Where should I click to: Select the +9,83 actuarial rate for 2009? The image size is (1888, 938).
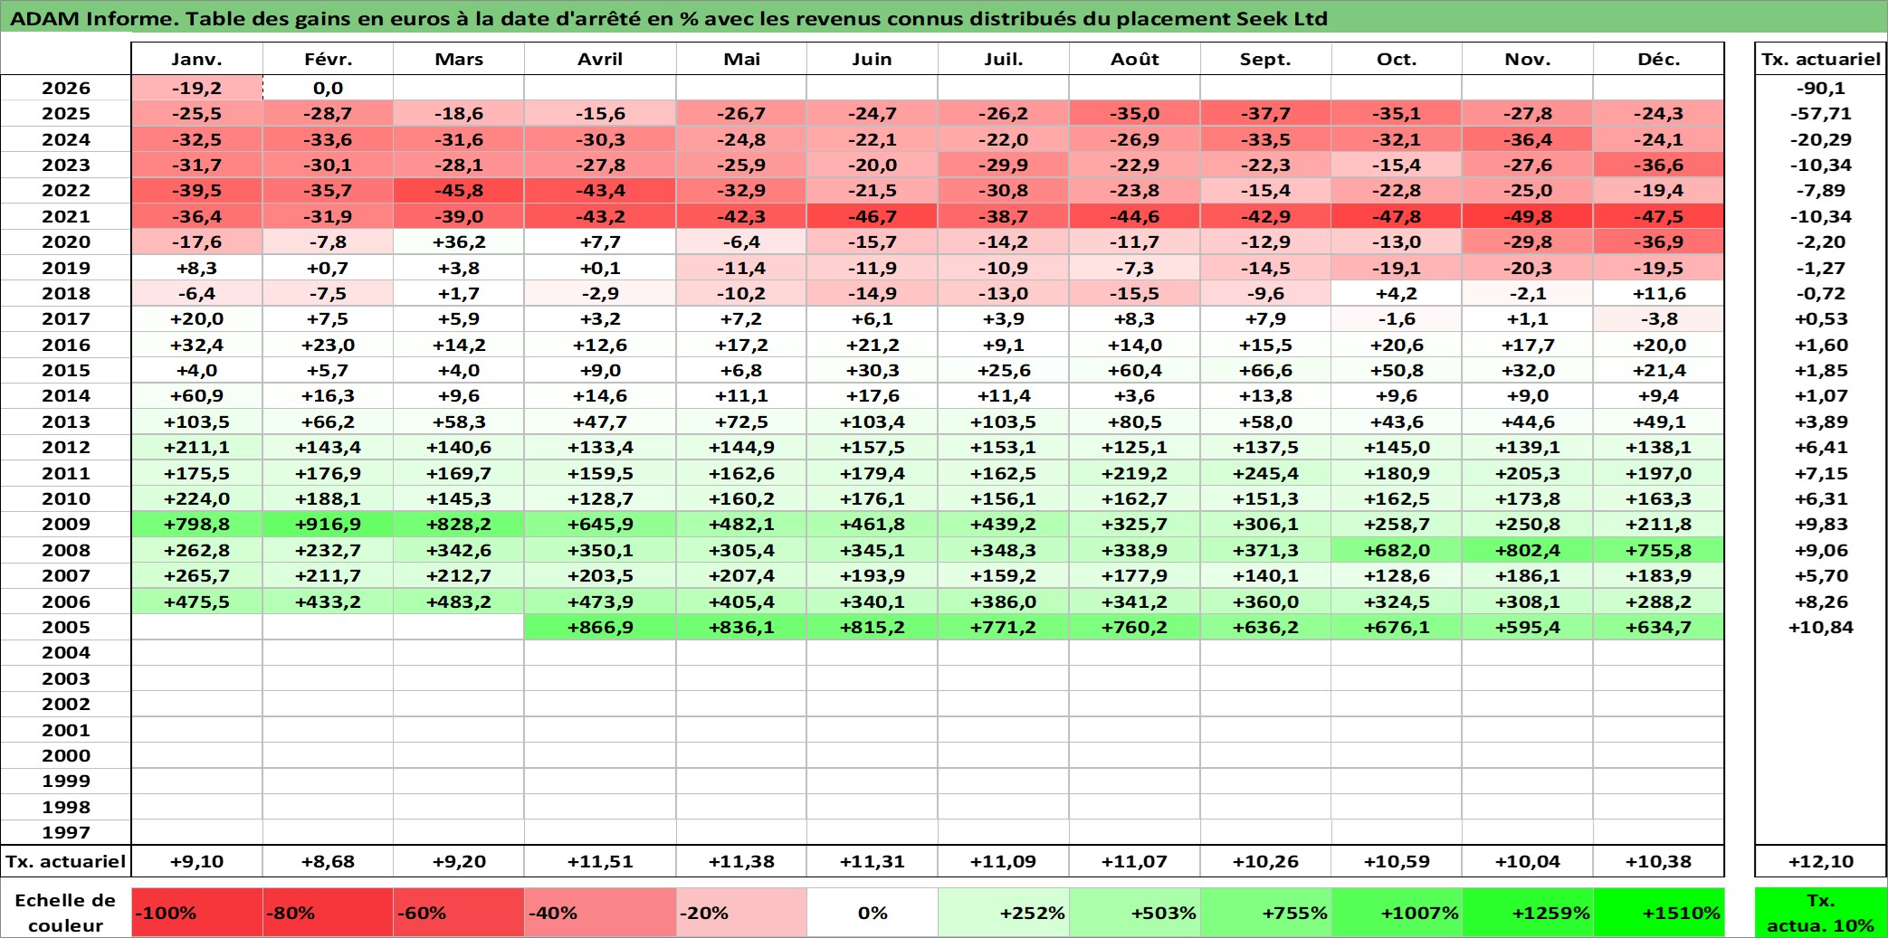[1820, 524]
